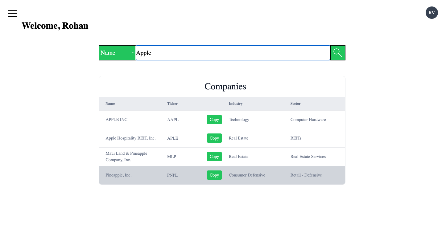Select the Industry column header

(236, 104)
